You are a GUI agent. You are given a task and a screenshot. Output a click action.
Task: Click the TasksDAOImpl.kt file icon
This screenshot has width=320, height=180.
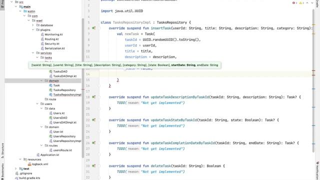click(x=51, y=76)
